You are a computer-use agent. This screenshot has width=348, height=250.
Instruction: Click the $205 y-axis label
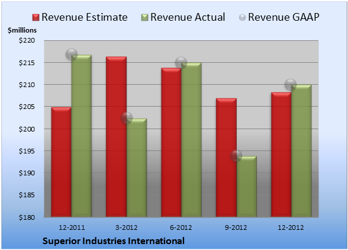(x=27, y=107)
